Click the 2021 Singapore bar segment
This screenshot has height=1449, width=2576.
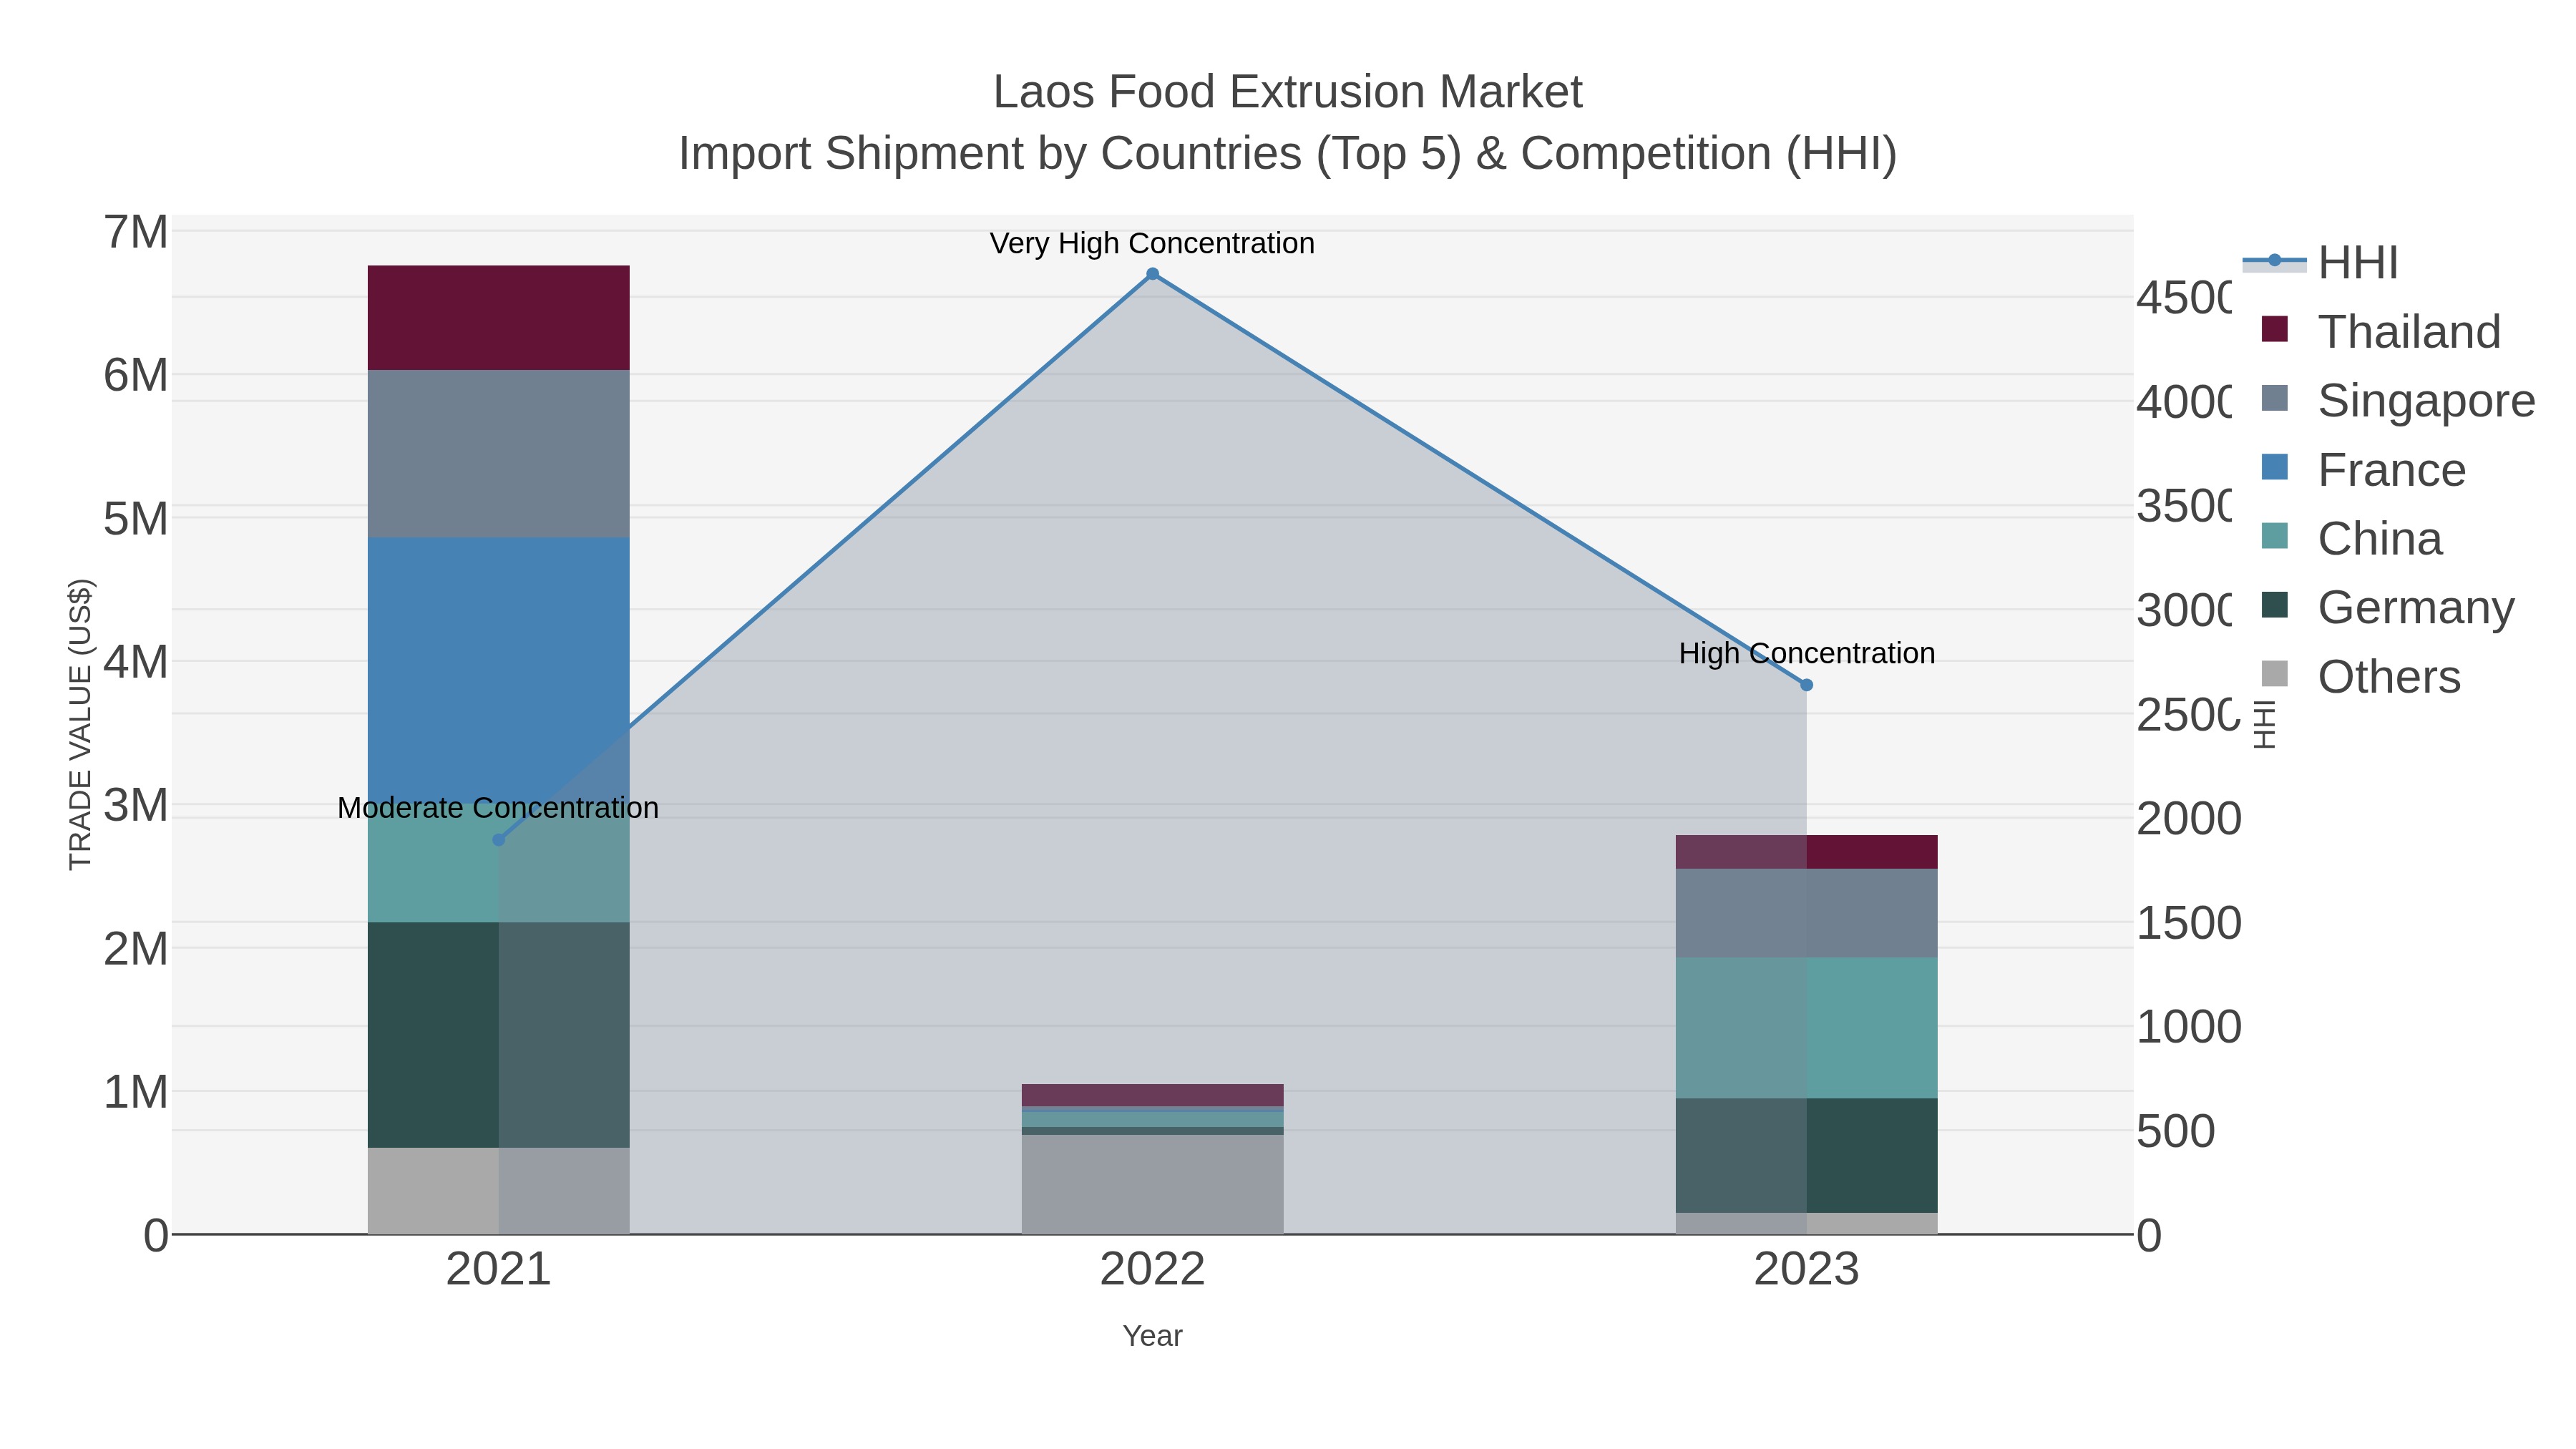pyautogui.click(x=499, y=454)
